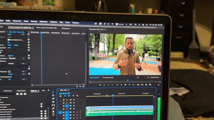Click the Extract button in Program monitor
214x120 pixels.
coord(142,85)
